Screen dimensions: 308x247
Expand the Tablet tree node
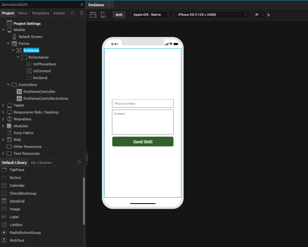tap(3, 105)
